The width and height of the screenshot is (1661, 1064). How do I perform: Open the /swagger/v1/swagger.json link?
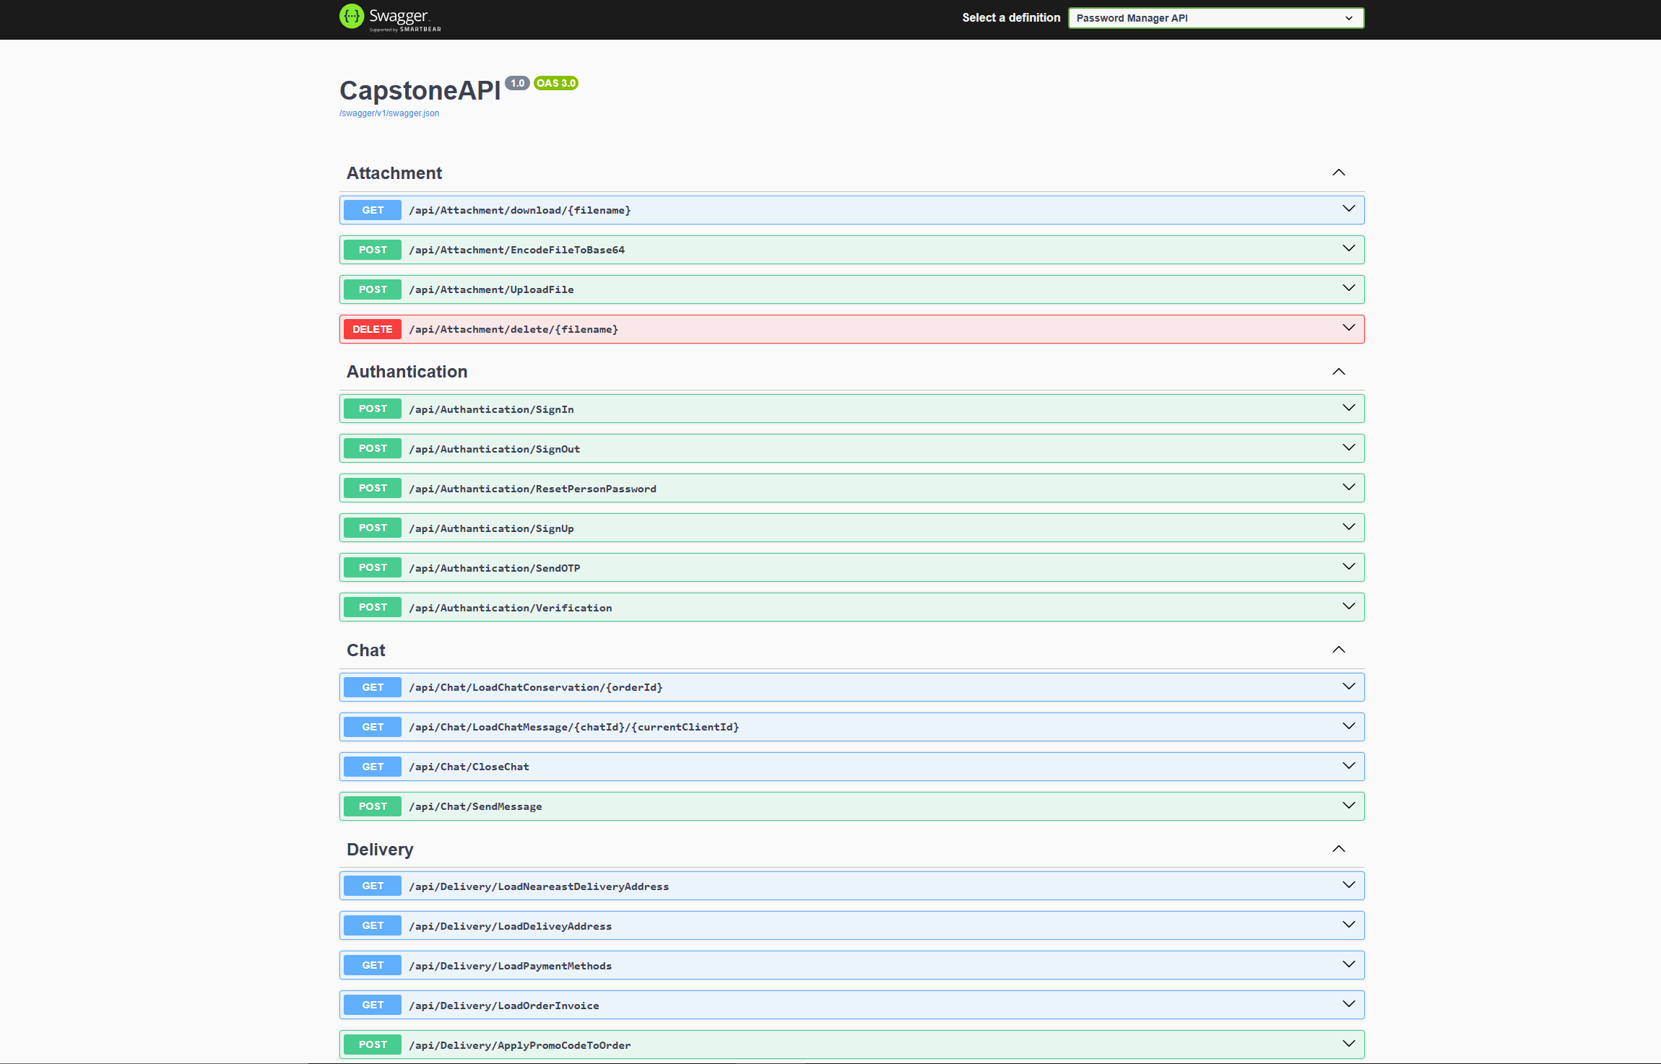[x=389, y=113]
